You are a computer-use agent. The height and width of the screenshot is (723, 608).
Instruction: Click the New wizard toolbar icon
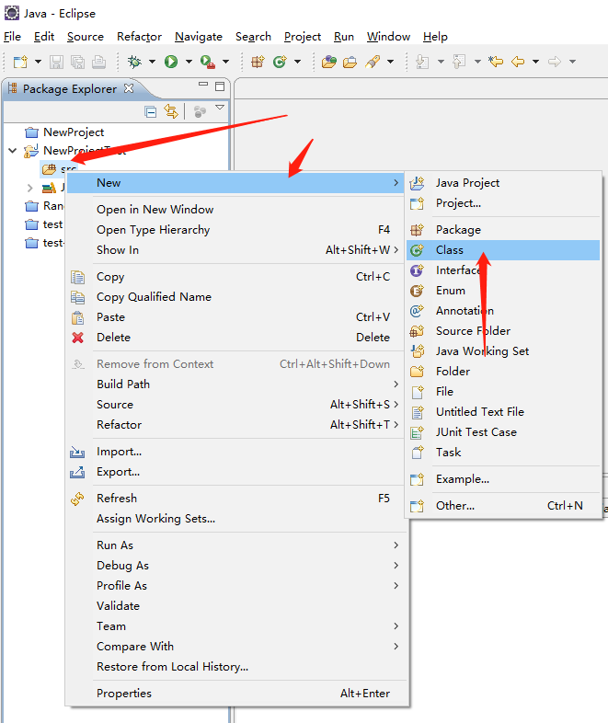(19, 62)
